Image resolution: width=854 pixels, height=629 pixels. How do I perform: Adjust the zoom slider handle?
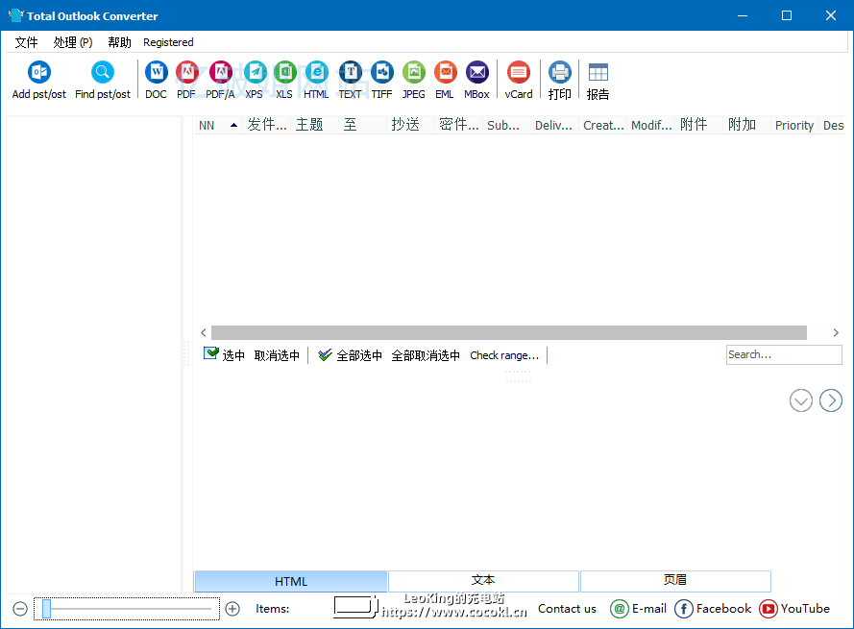click(x=47, y=609)
